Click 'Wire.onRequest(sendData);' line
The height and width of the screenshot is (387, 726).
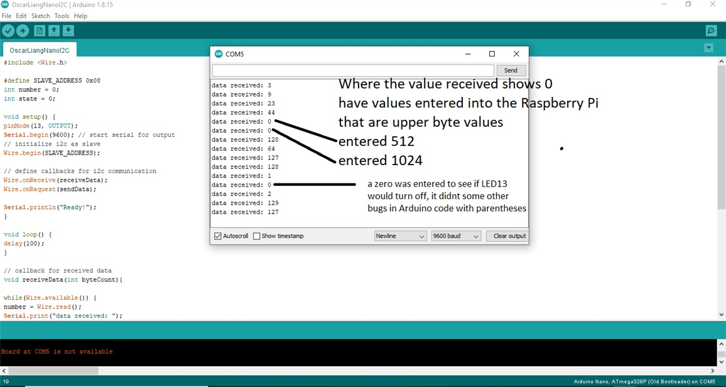tap(50, 189)
